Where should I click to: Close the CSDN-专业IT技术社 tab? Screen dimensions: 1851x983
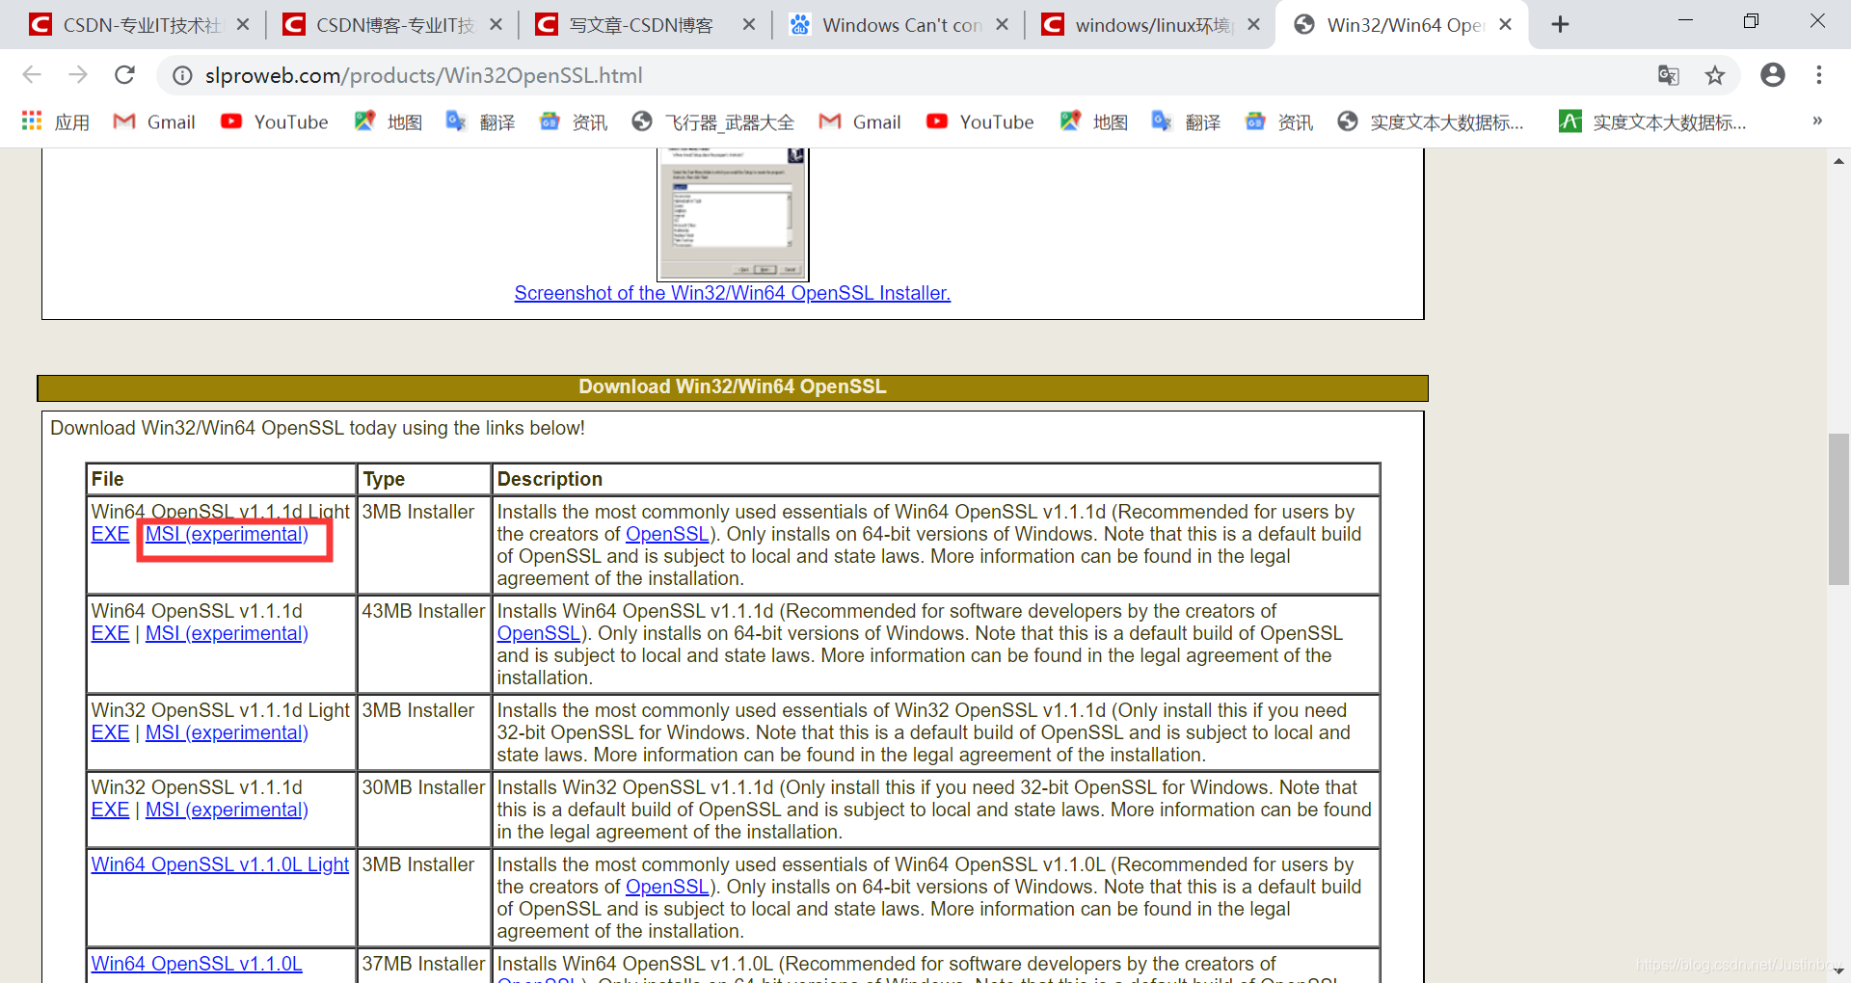point(243,25)
